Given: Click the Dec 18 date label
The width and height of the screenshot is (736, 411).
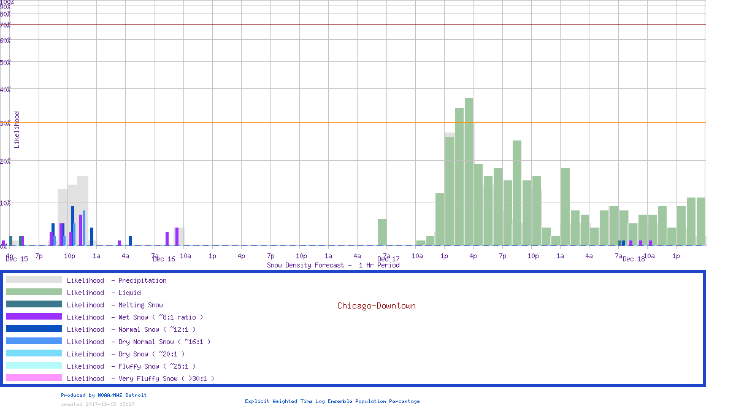Looking at the screenshot, I should point(634,259).
